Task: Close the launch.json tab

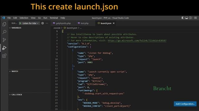Action: click(x=113, y=23)
